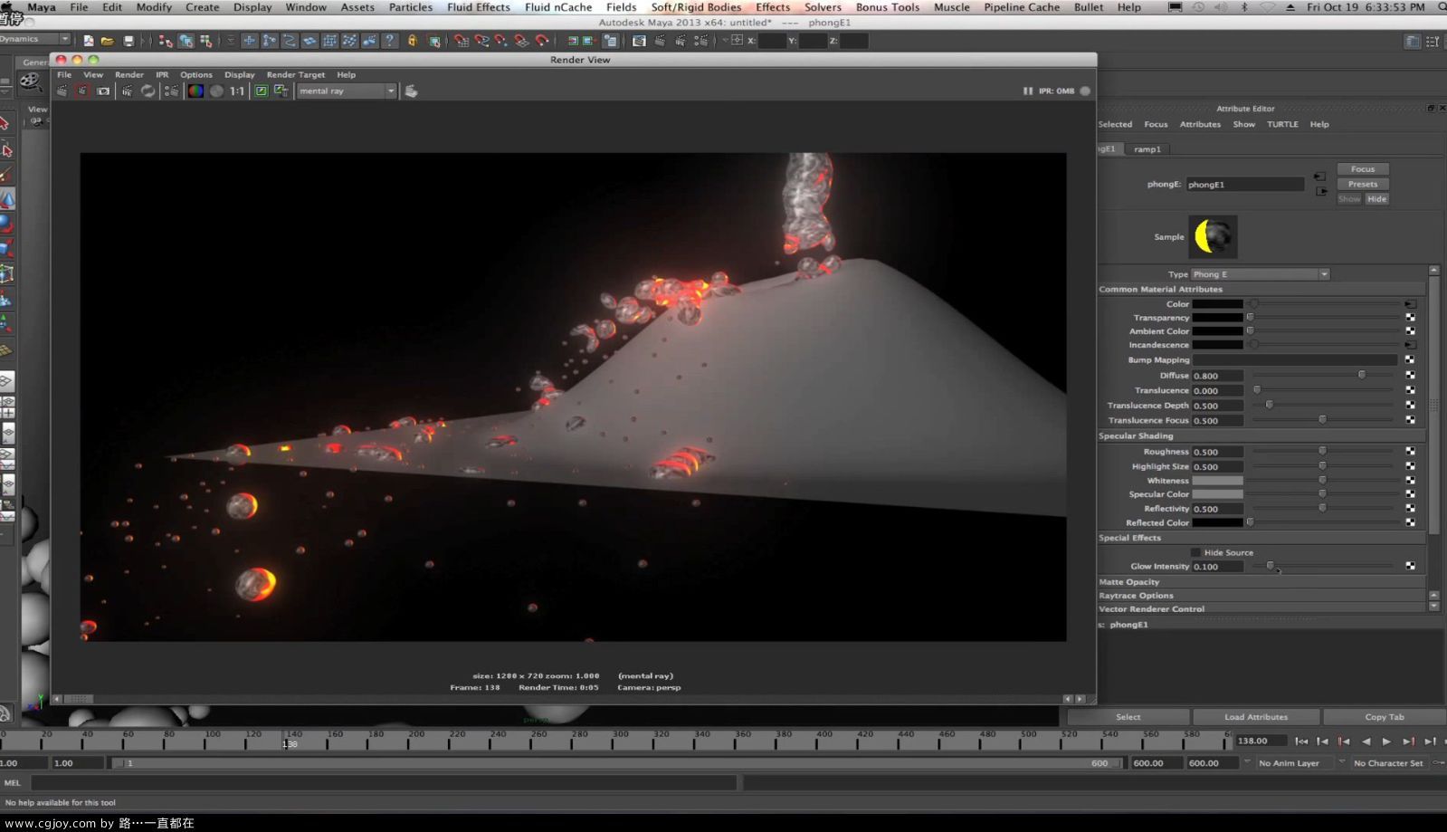Click the lock selection padlock icon

(x=413, y=41)
